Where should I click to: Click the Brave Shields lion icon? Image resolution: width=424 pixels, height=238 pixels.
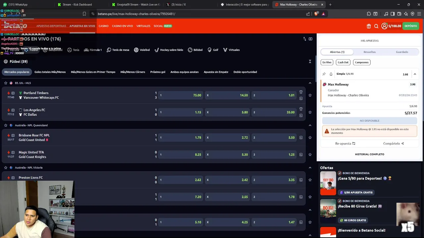[316, 14]
